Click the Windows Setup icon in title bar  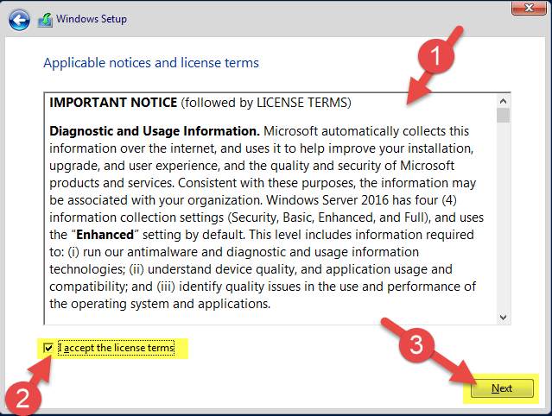point(45,20)
